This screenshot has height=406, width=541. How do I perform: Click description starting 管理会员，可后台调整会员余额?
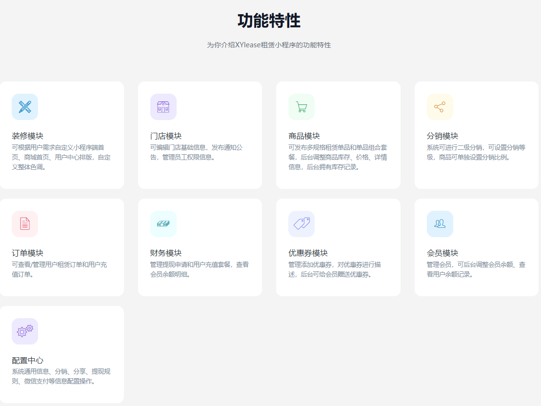point(476,269)
